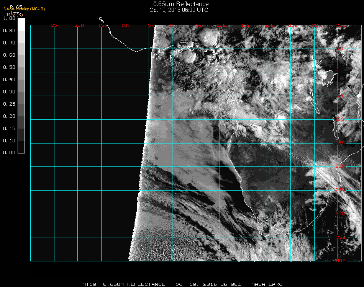The image size is (364, 287).
Task: Click the 0.30 scale label
Action: 9,92
